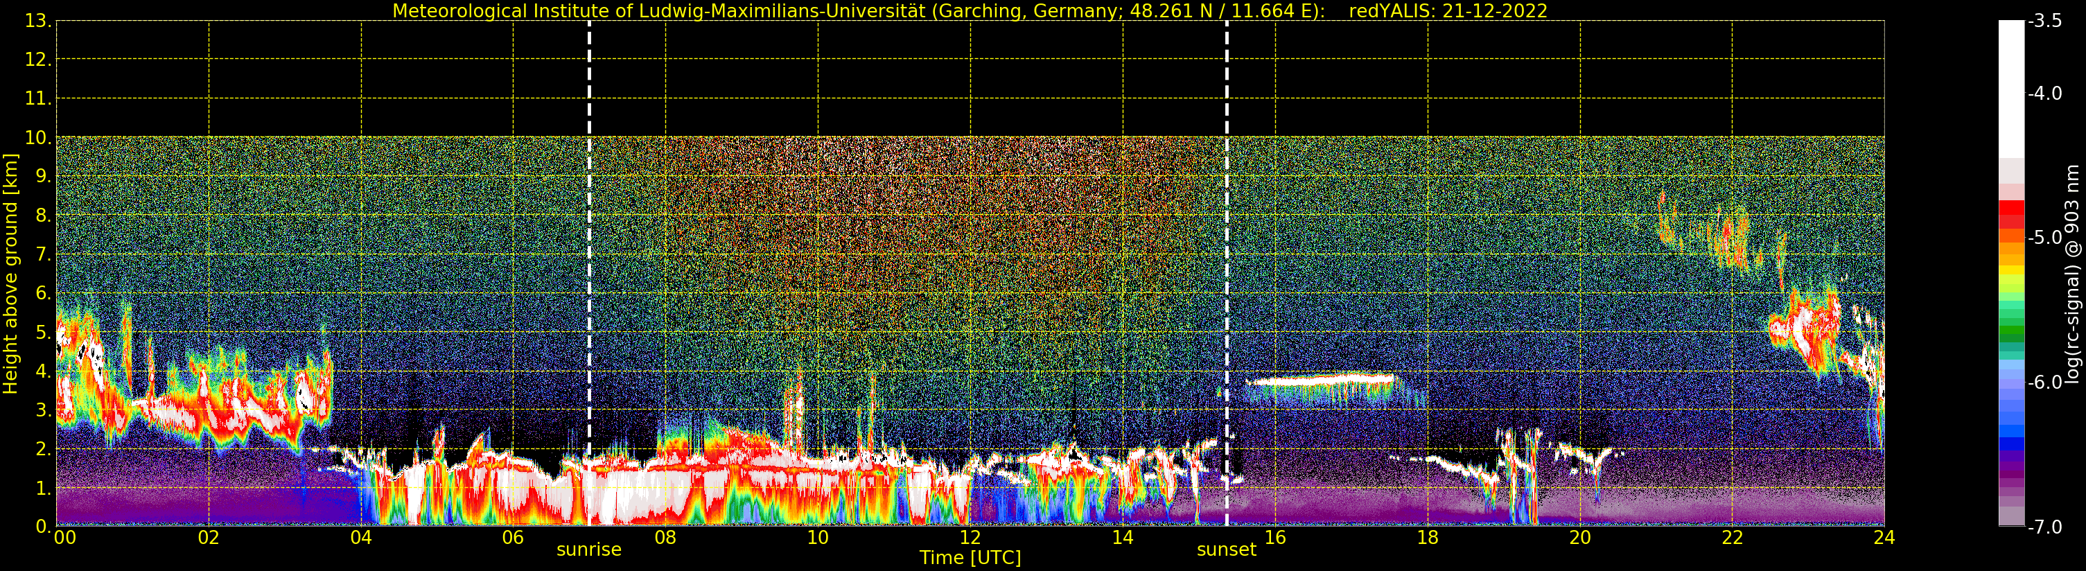
Task: Click time axis tick label 16
Action: point(1275,538)
